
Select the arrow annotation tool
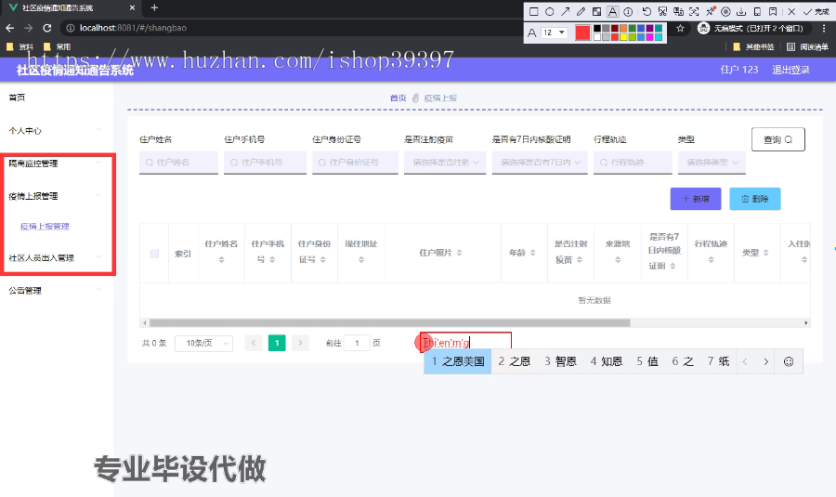click(565, 11)
